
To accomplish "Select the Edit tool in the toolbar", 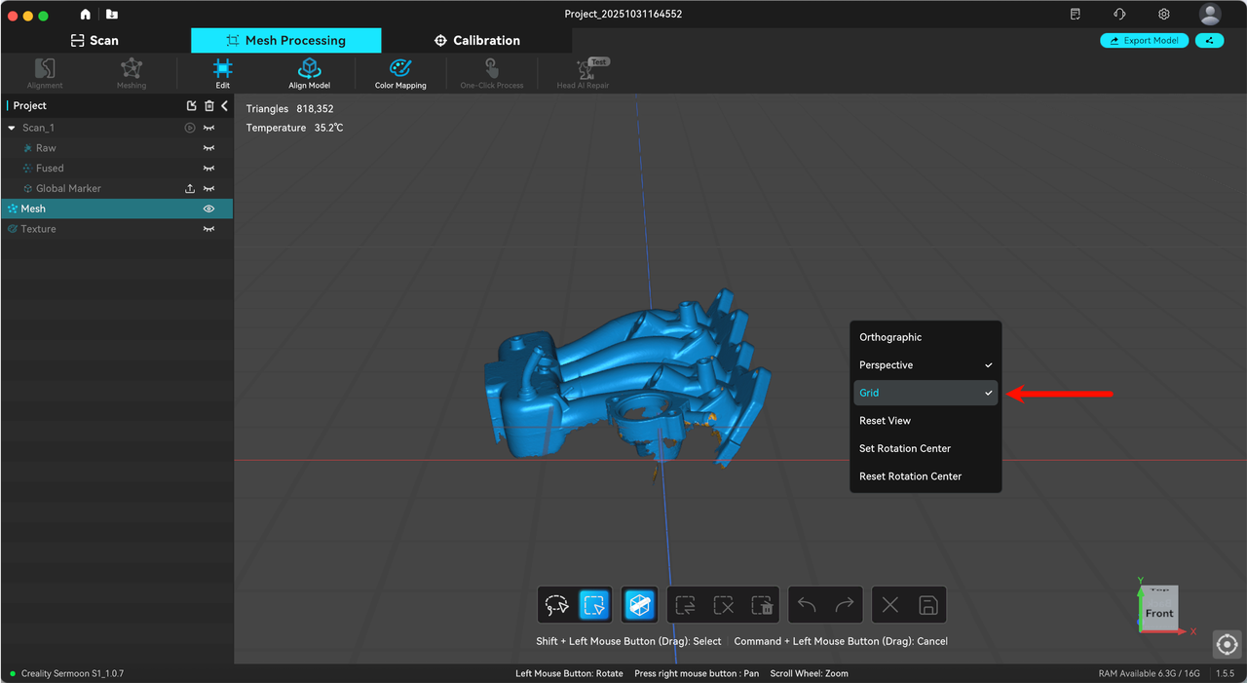I will (x=222, y=73).
